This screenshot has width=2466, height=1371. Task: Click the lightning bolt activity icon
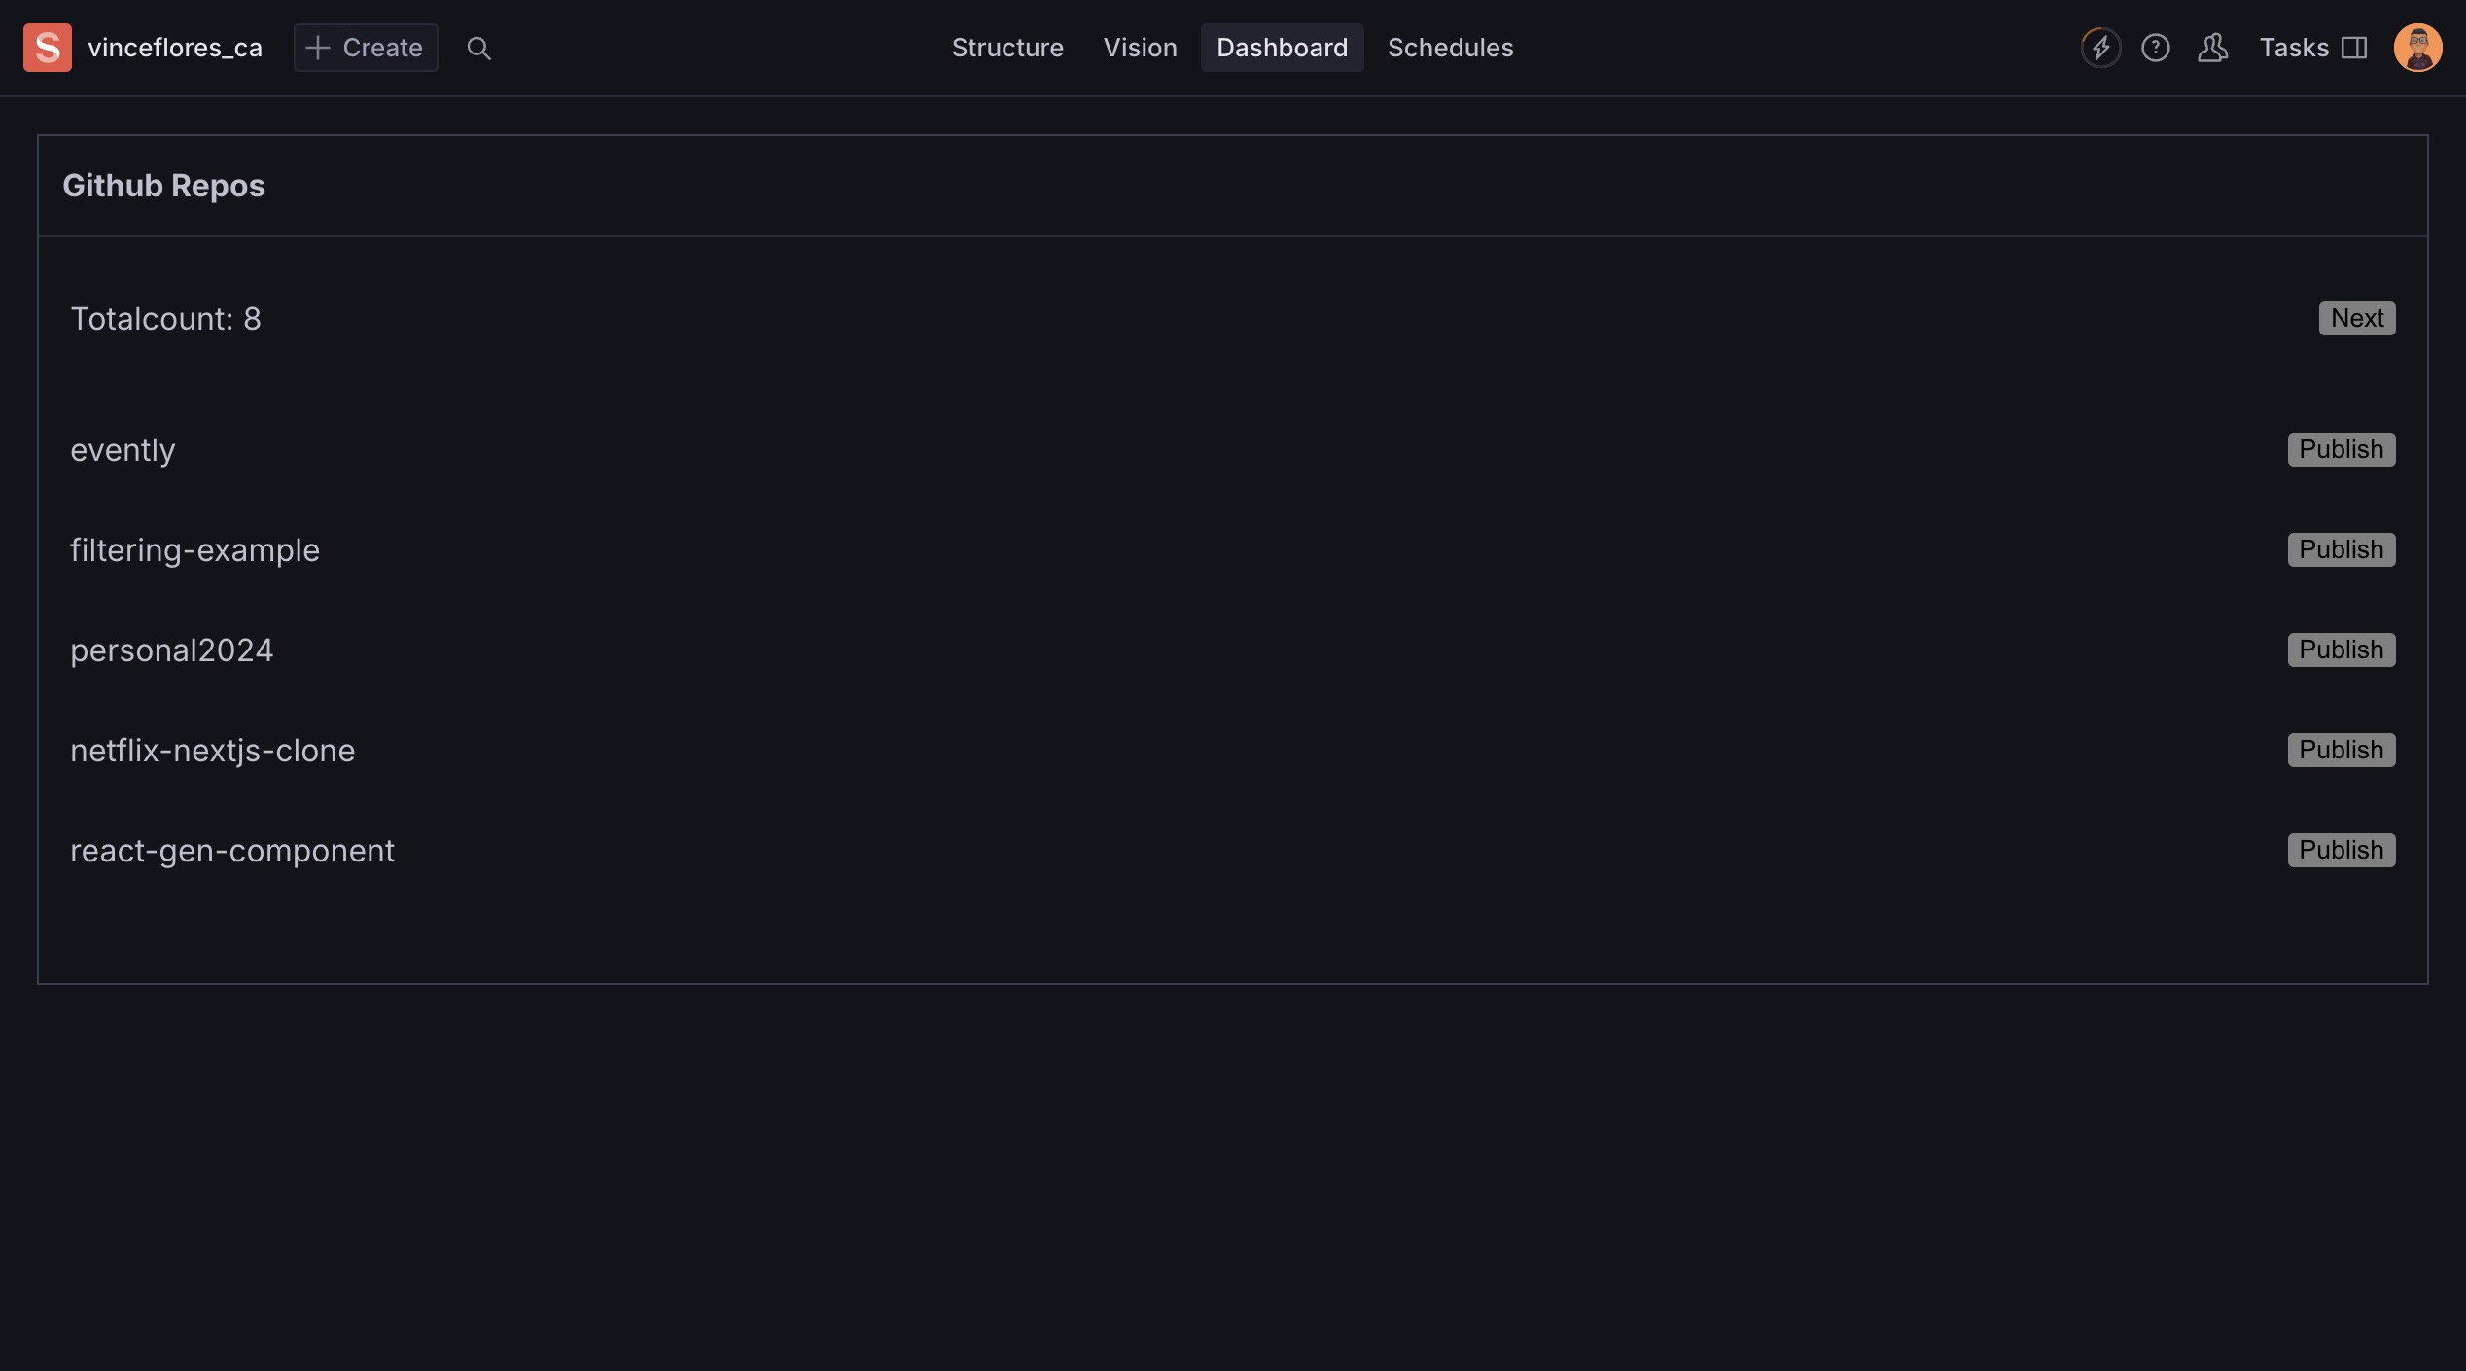point(2100,48)
